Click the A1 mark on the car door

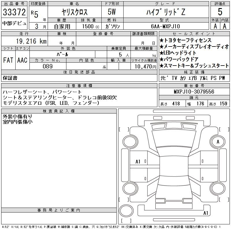point(138,162)
